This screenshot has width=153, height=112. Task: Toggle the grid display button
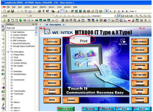tap(62, 11)
